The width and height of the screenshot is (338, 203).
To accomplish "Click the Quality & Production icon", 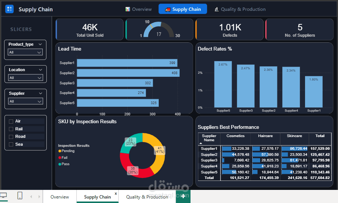I will (217, 9).
